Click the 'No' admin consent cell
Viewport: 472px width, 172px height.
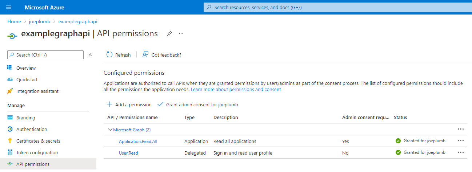pyautogui.click(x=345, y=153)
